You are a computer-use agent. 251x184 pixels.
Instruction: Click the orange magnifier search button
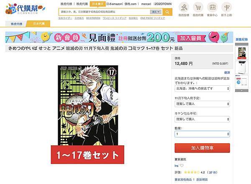pyautogui.click(x=167, y=12)
